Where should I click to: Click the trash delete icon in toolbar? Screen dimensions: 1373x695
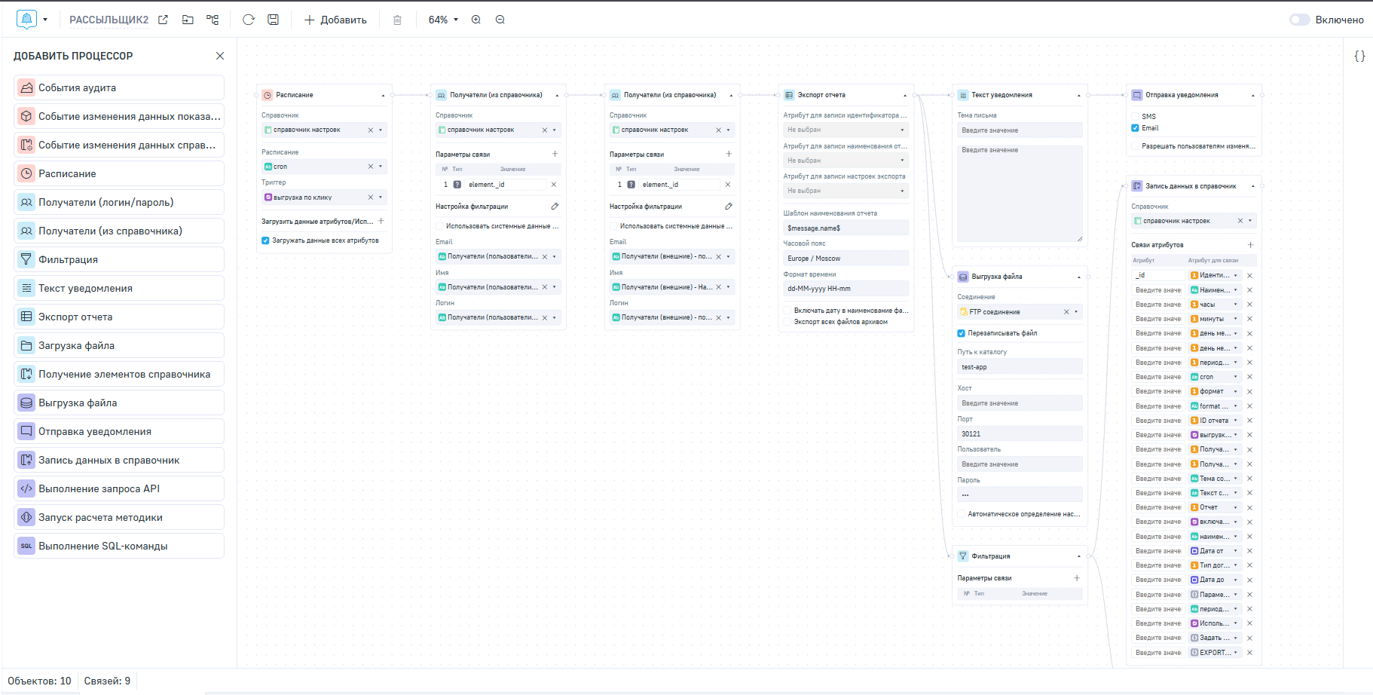(x=397, y=20)
